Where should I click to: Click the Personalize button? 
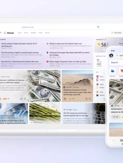click(x=116, y=33)
